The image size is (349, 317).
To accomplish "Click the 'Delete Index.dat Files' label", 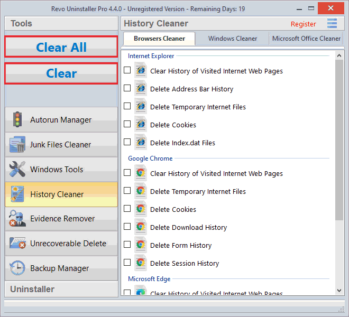I will [182, 143].
